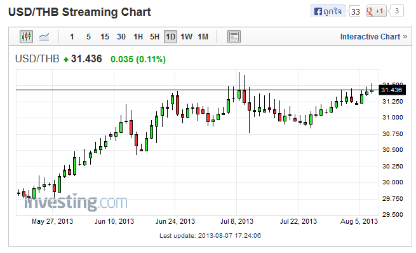Click the 31.436 current price value
Image resolution: width=416 pixels, height=253 pixels.
86,59
